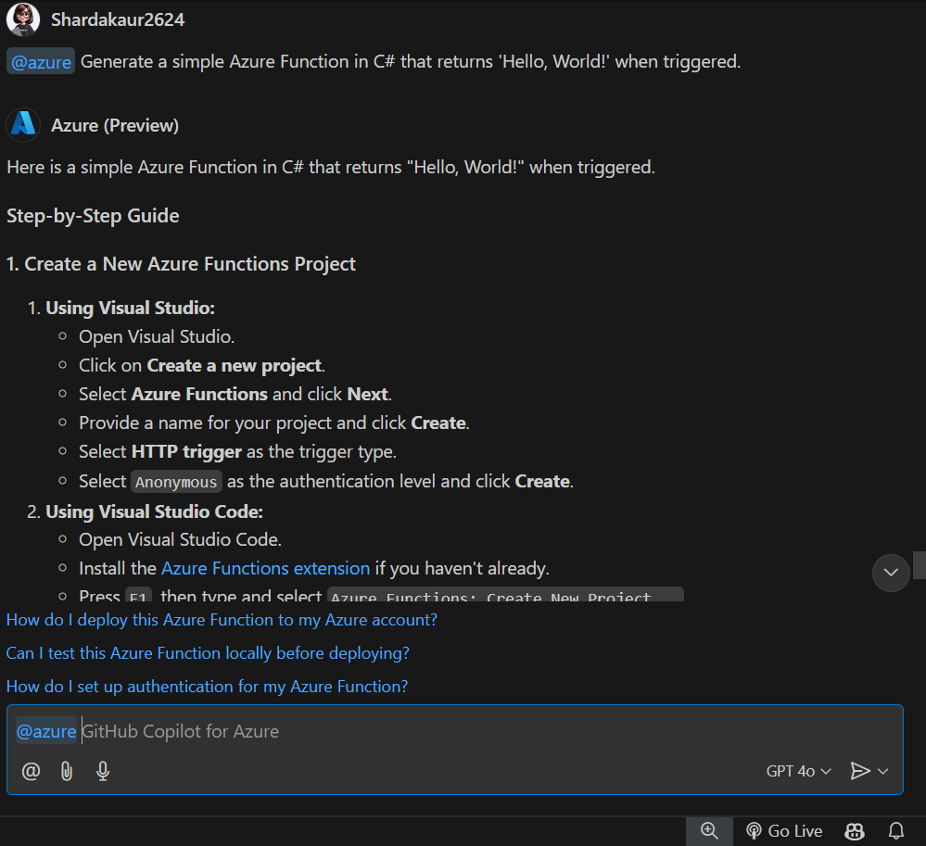Click 'Create a new project' bold text
926x846 pixels.
pos(234,365)
